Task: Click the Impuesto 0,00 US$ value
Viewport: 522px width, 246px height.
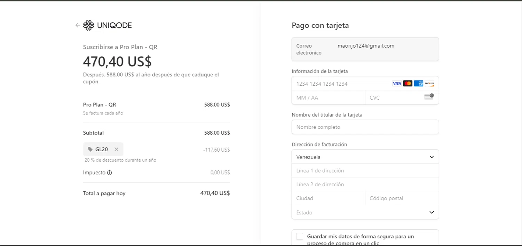Action: pyautogui.click(x=220, y=172)
